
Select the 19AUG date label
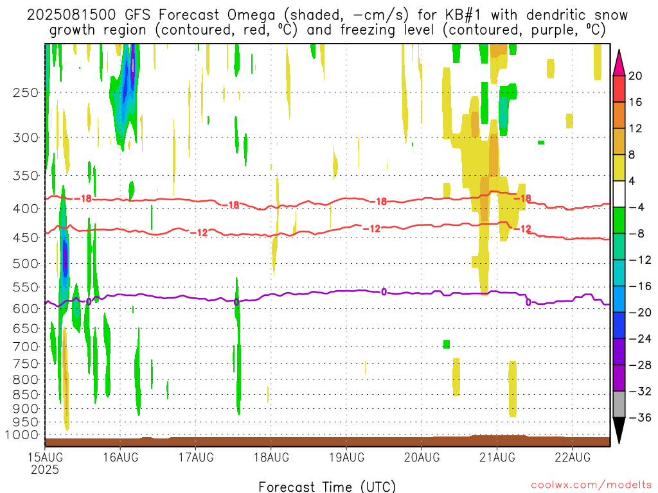pos(346,457)
